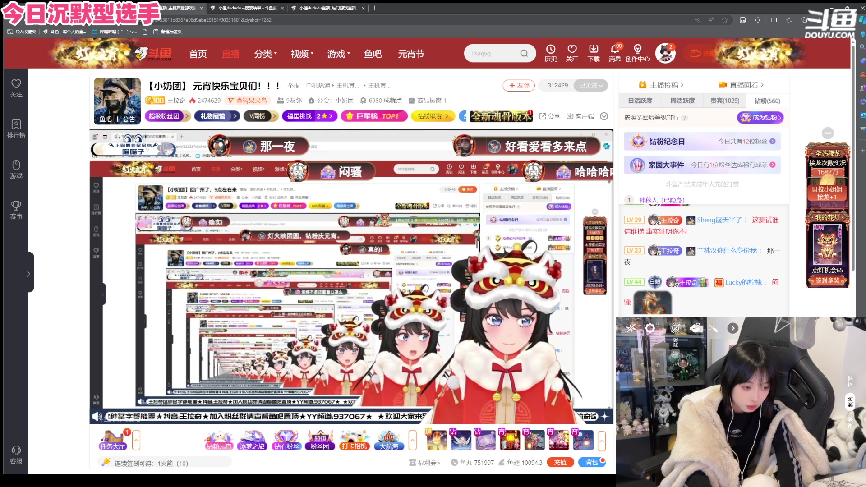Open the 关注 heart icon in header

572,53
